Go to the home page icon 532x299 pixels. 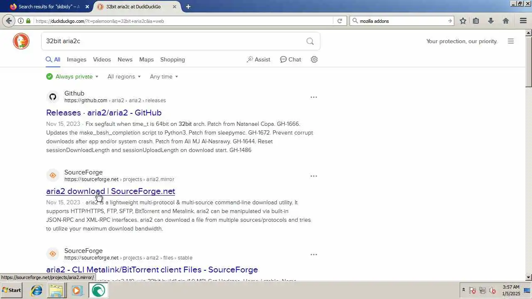tap(505, 21)
